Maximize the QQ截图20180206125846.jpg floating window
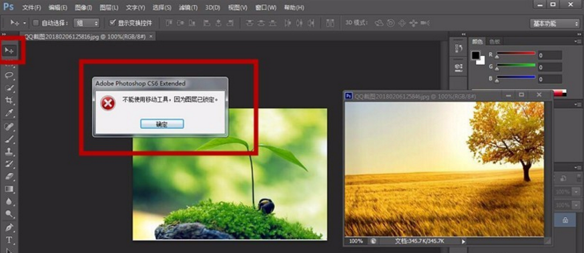This screenshot has height=253, width=584. (x=521, y=95)
